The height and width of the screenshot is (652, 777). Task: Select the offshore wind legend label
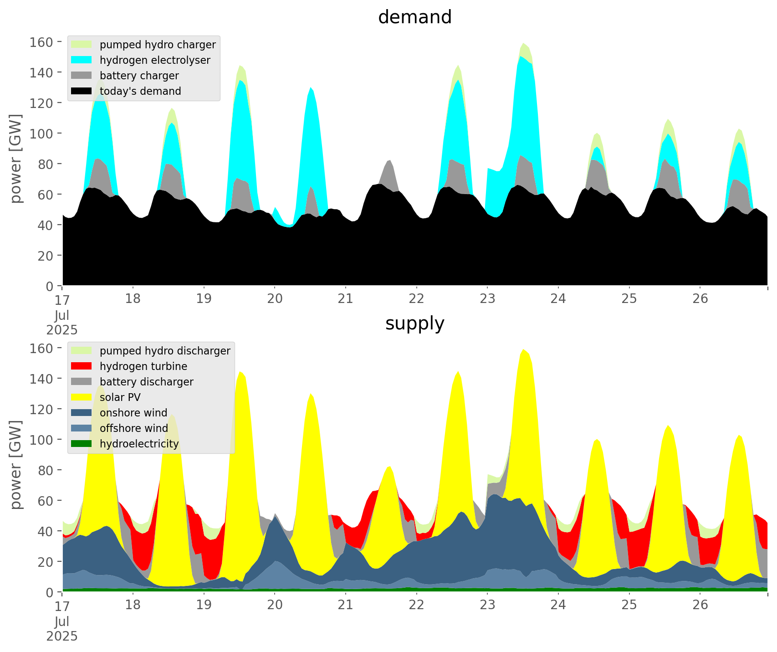tap(134, 428)
